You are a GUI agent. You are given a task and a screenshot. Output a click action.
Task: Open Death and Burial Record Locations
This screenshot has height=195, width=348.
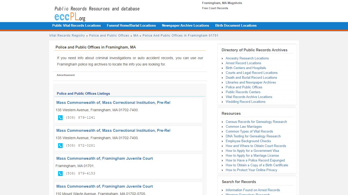click(x=251, y=77)
